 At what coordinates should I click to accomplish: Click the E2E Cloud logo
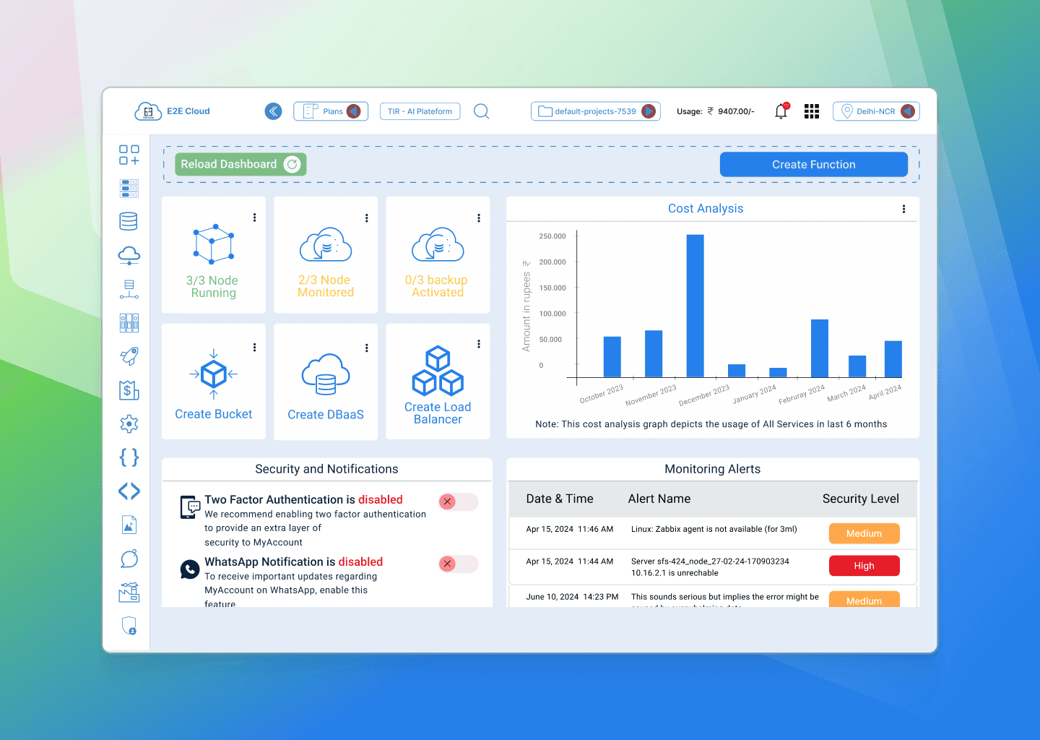coord(172,111)
